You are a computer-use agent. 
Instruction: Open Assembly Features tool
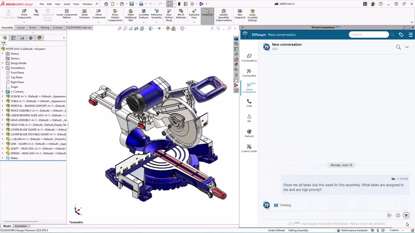[144, 14]
